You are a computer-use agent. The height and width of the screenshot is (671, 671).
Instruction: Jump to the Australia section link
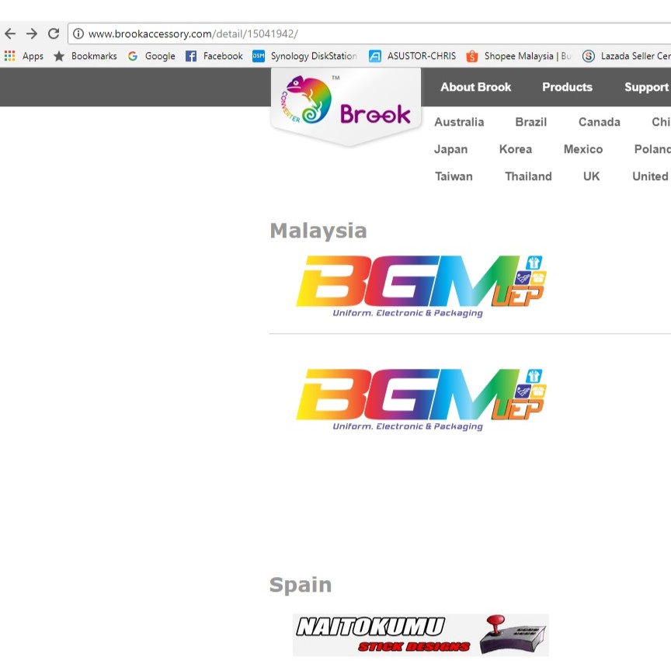point(459,122)
